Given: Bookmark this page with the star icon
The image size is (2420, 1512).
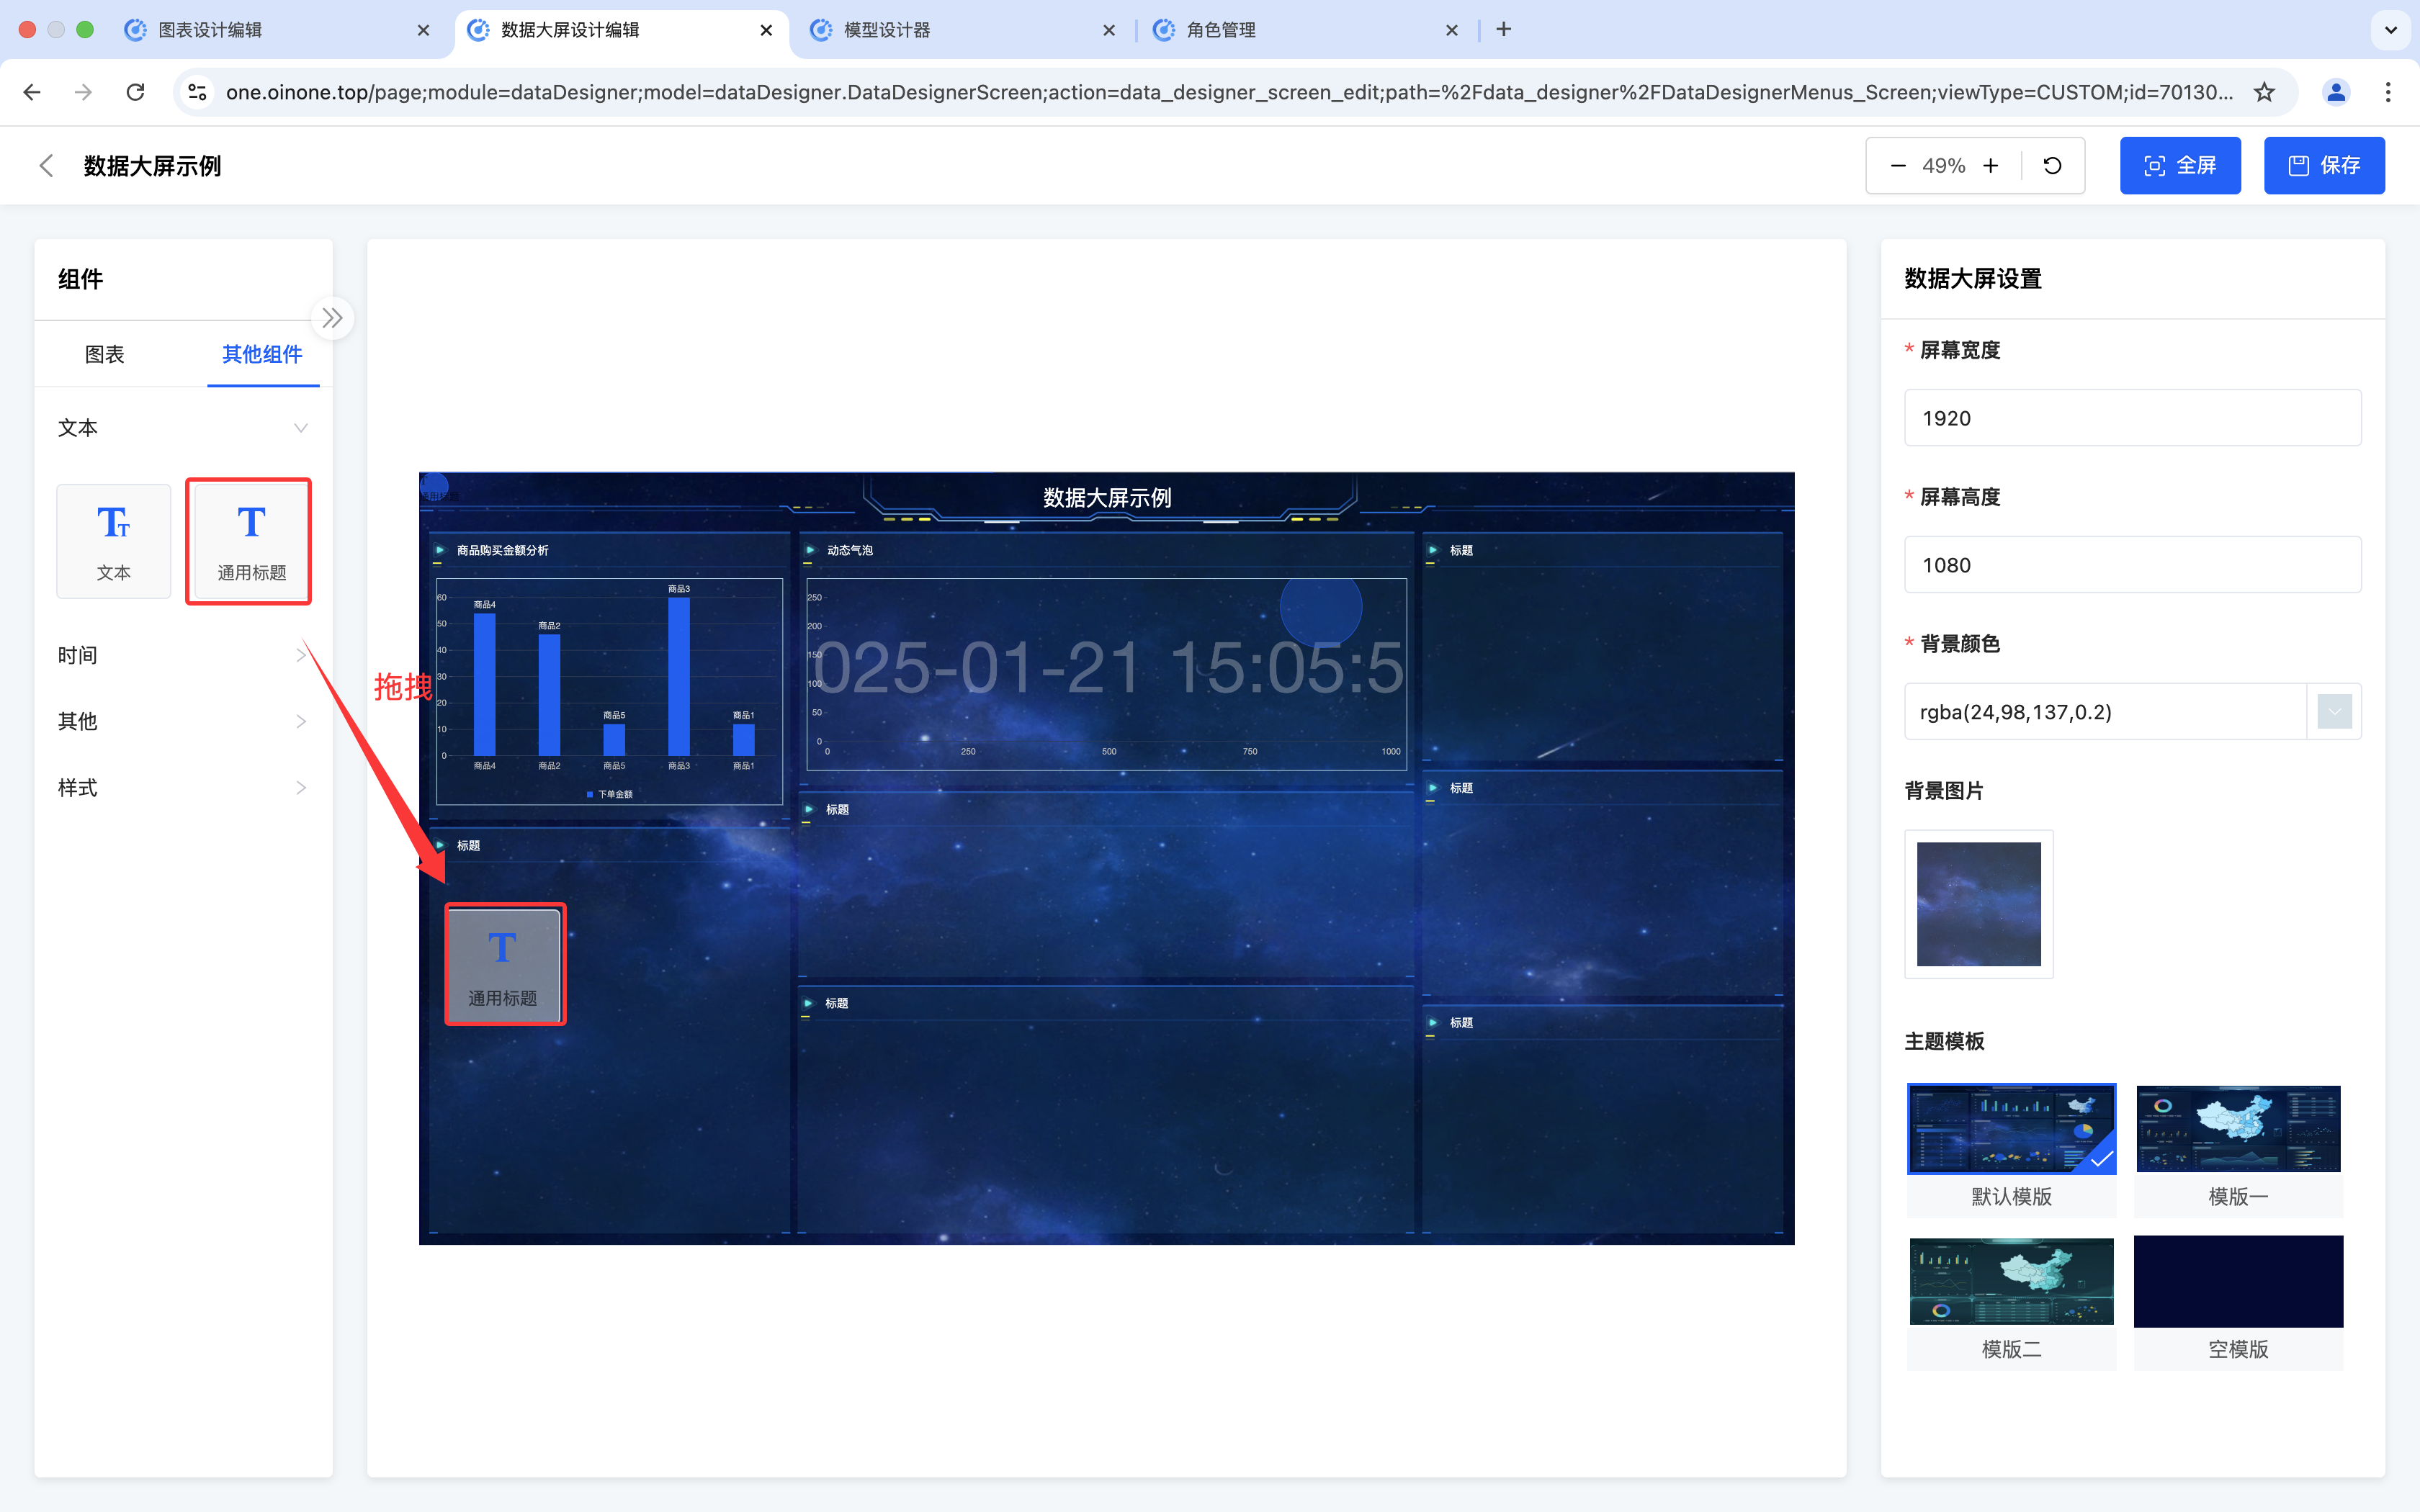Looking at the screenshot, I should click(2264, 92).
